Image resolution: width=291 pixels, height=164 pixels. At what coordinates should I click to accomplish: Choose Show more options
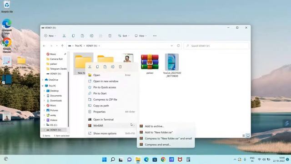click(x=112, y=133)
